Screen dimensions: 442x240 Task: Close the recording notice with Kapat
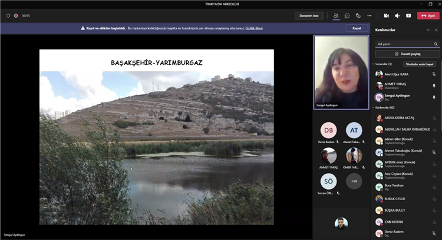[x=357, y=28]
